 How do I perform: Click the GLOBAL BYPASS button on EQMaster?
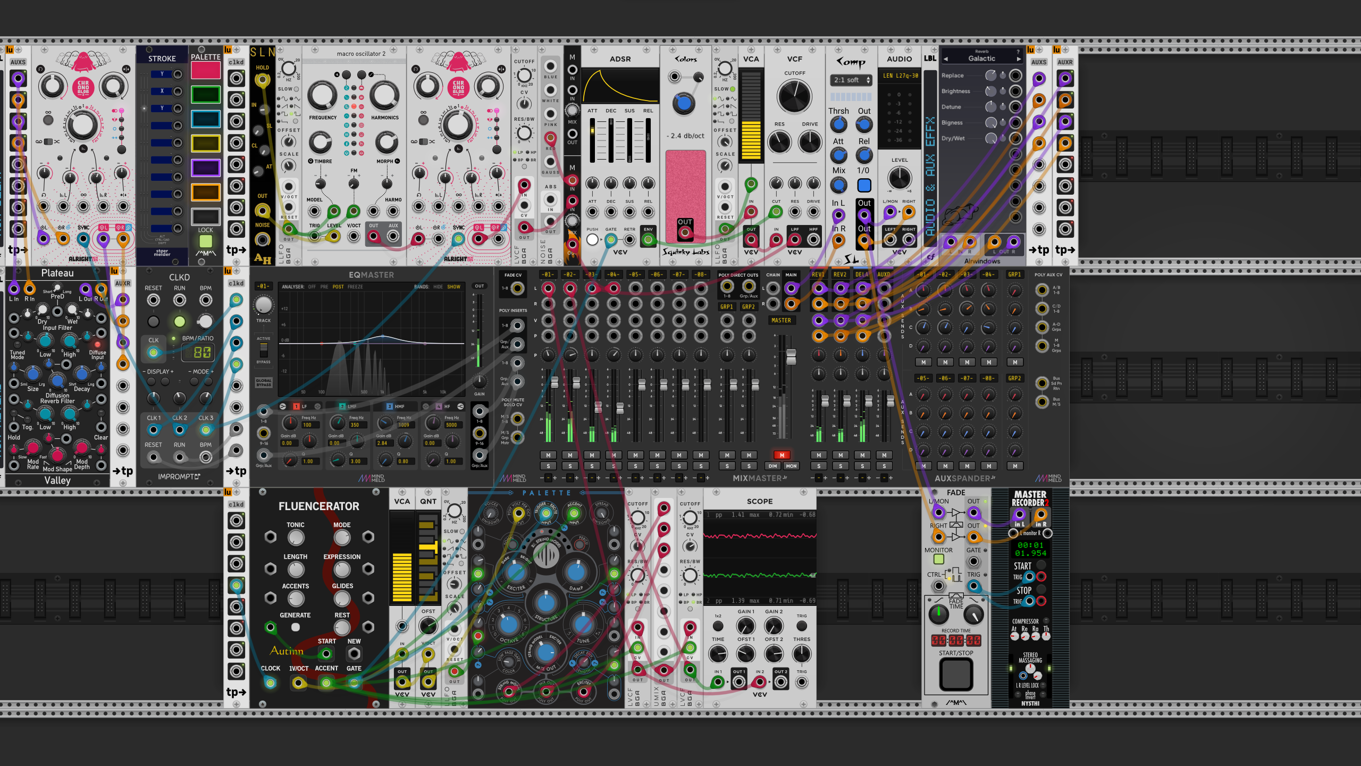263,382
